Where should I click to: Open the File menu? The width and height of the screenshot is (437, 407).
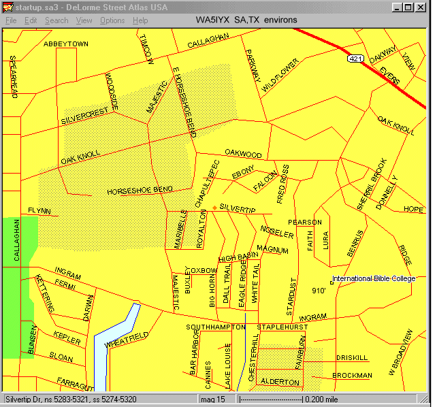pyautogui.click(x=11, y=20)
